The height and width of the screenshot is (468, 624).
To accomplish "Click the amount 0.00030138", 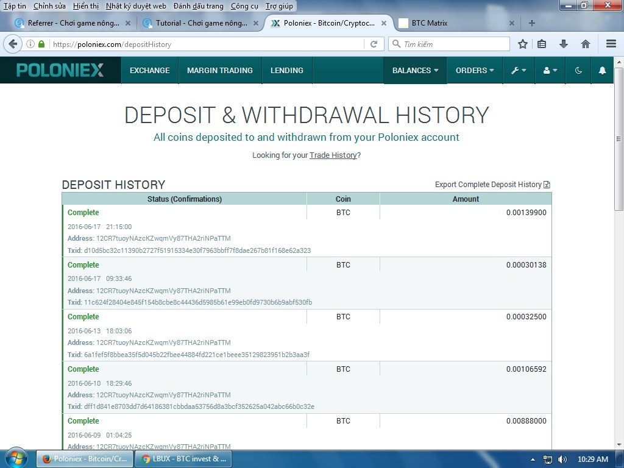I will 526,265.
